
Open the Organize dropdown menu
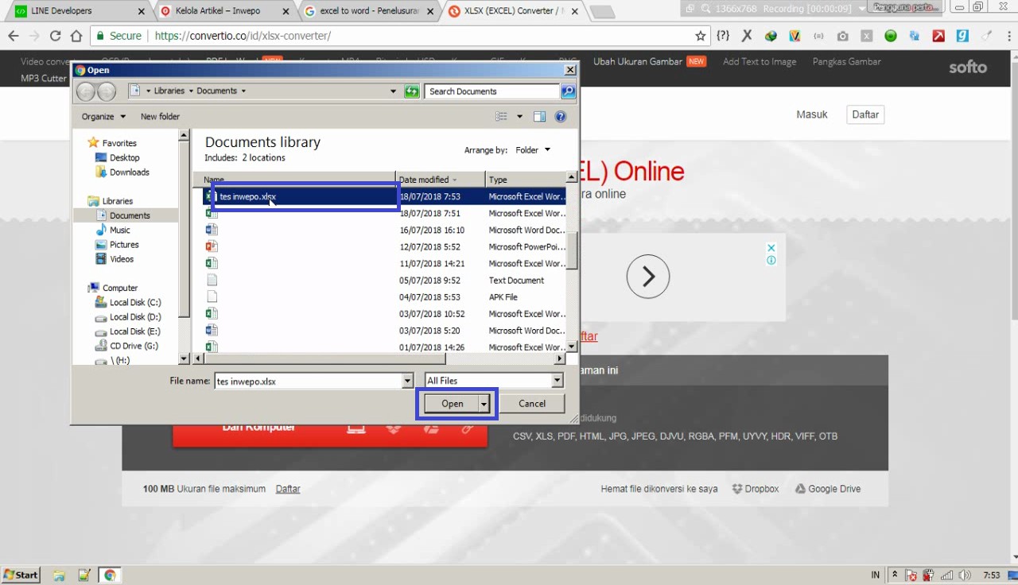click(103, 116)
